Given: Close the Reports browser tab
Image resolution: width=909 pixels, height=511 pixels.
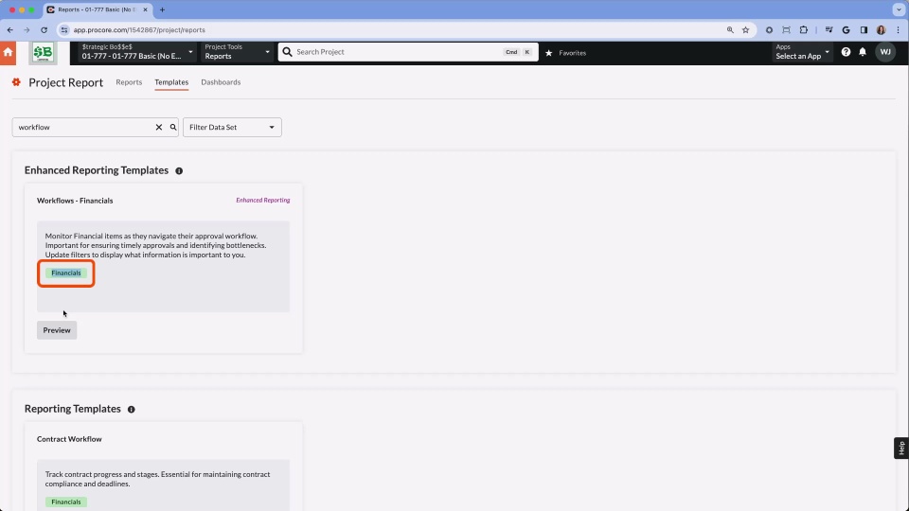Looking at the screenshot, I should click(145, 9).
